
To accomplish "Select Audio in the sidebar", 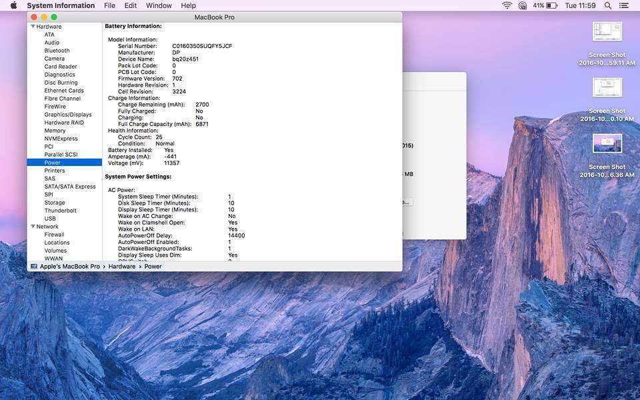I will [52, 43].
